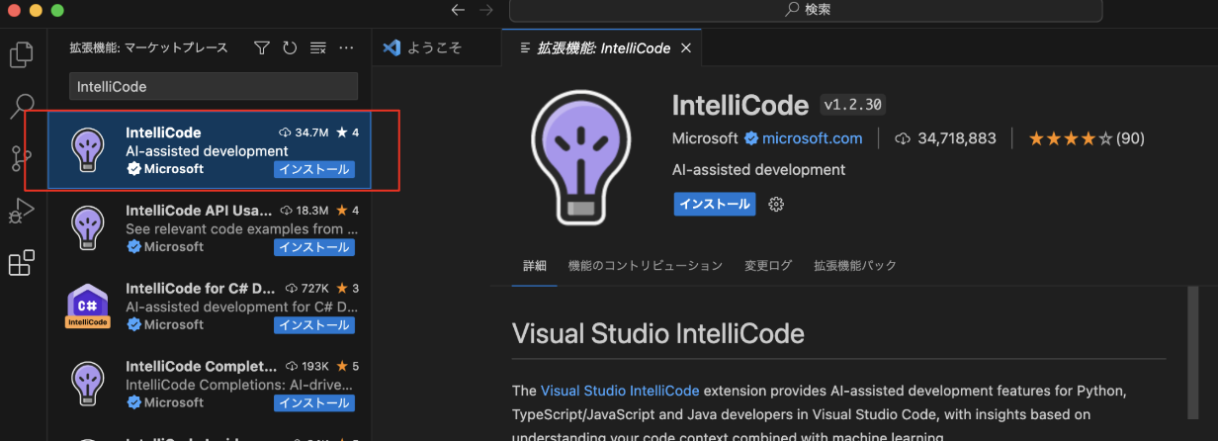
Task: Click the v1.2.30 version badge
Action: click(x=852, y=105)
